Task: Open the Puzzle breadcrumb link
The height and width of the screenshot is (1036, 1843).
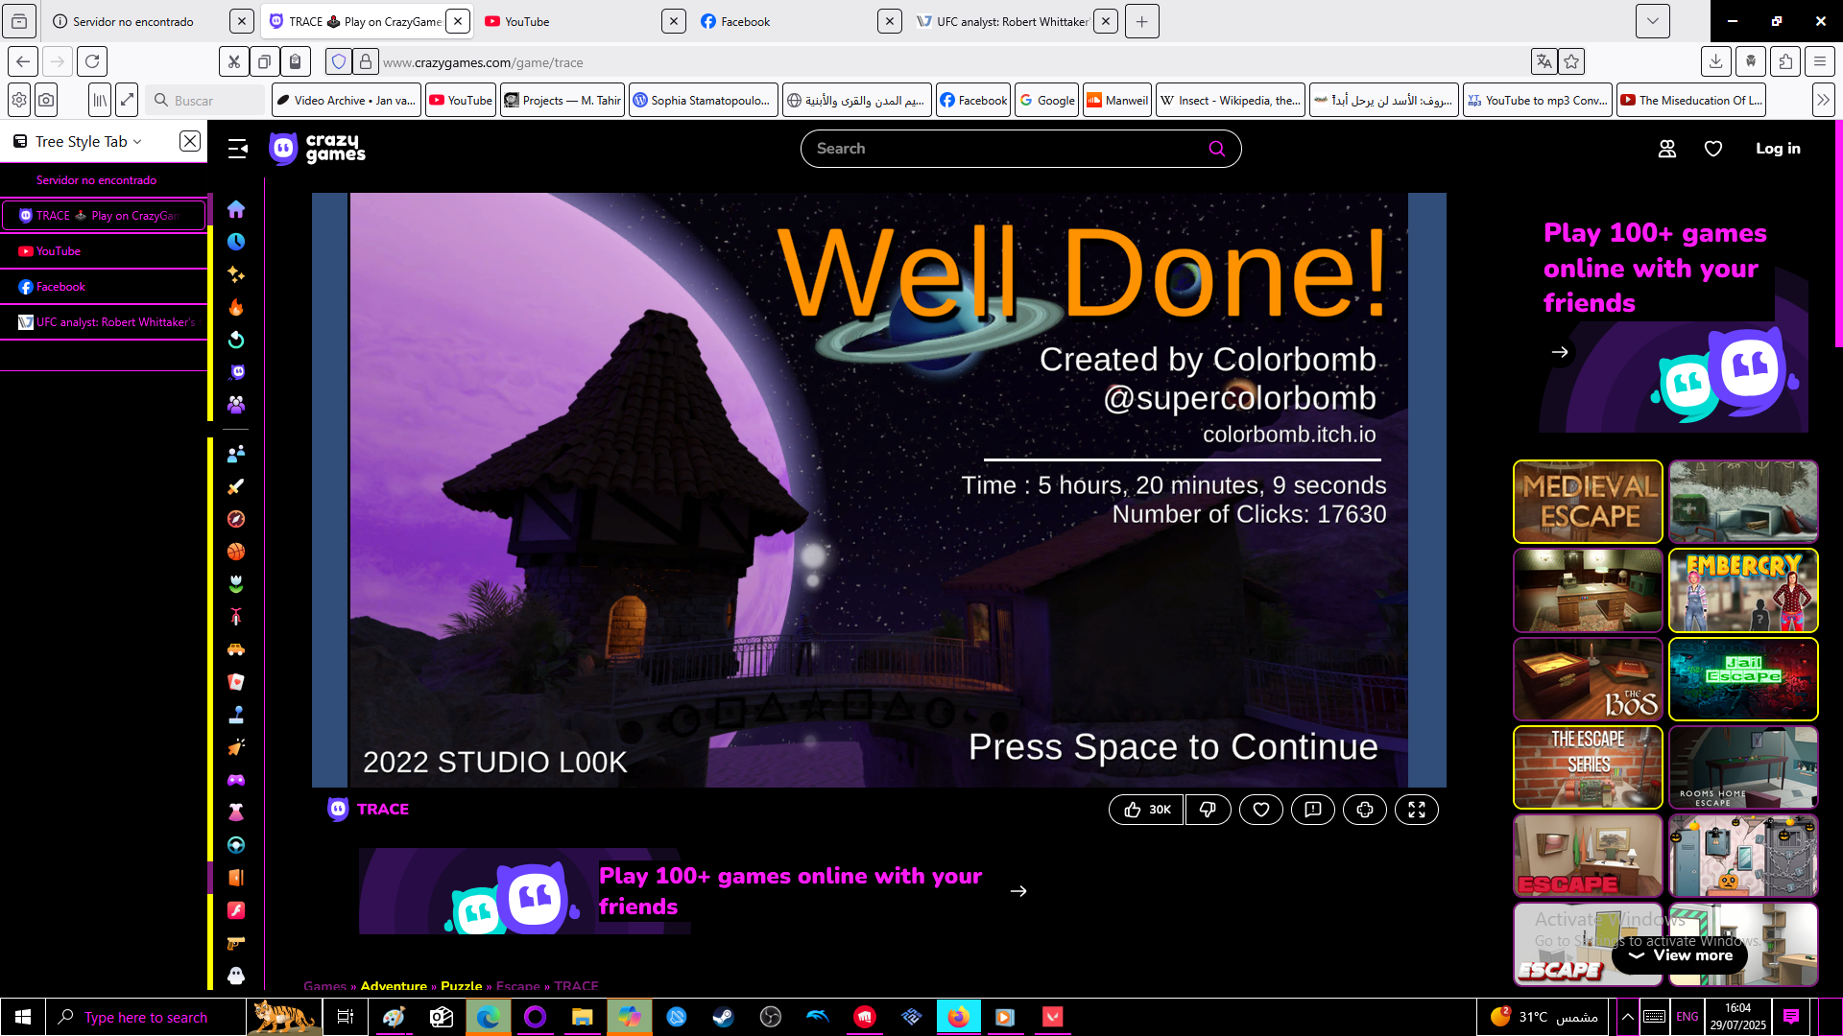Action: tap(462, 986)
